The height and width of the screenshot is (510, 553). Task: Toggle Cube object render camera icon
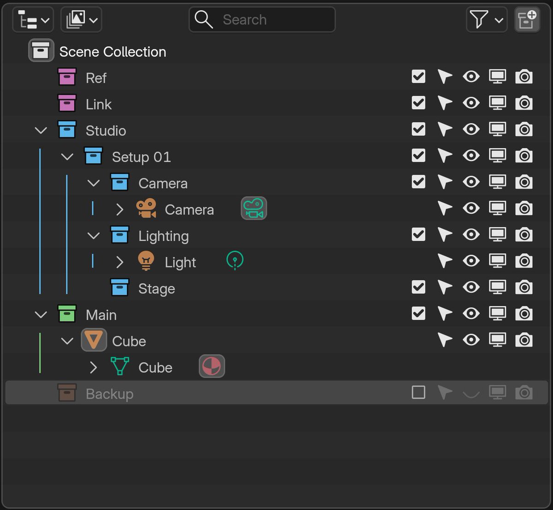click(524, 340)
